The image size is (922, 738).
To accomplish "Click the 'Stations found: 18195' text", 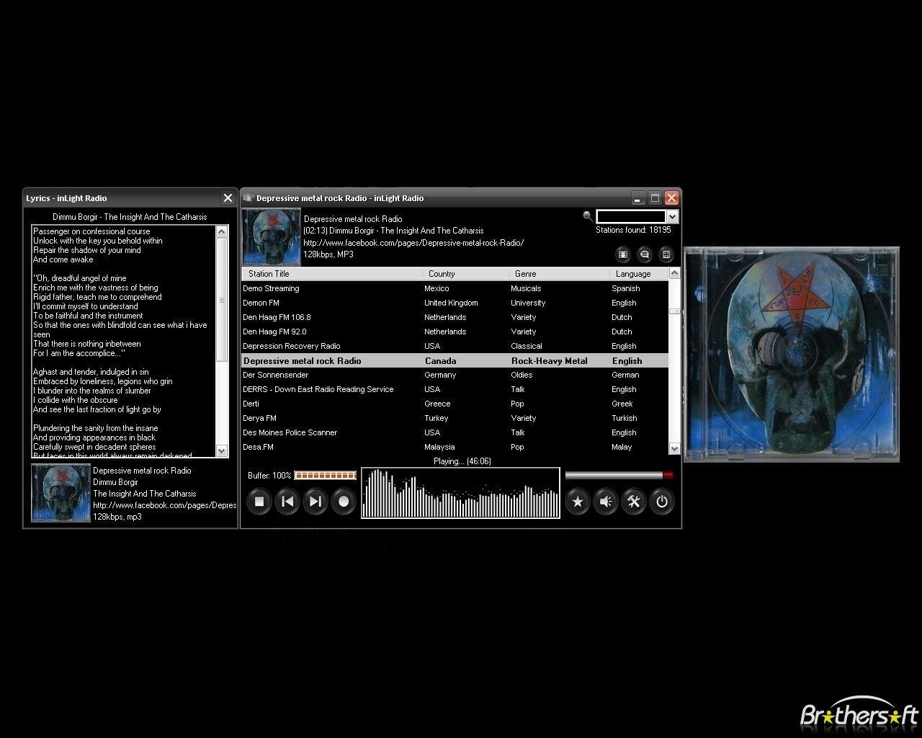I will 633,230.
